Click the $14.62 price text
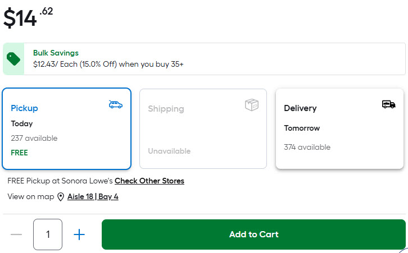The height and width of the screenshot is (253, 408). [x=28, y=17]
